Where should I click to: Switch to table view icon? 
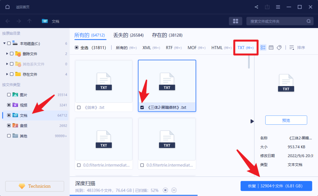(x=271, y=47)
